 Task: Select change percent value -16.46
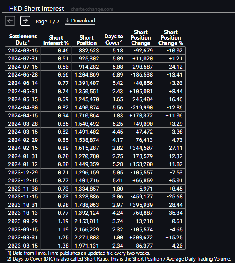coord(175,99)
